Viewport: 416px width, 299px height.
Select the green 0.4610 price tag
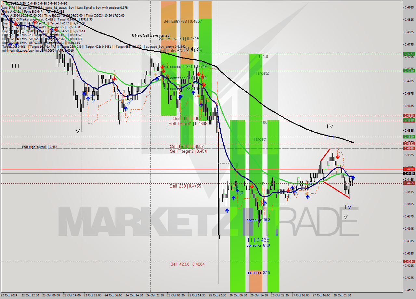409,120
